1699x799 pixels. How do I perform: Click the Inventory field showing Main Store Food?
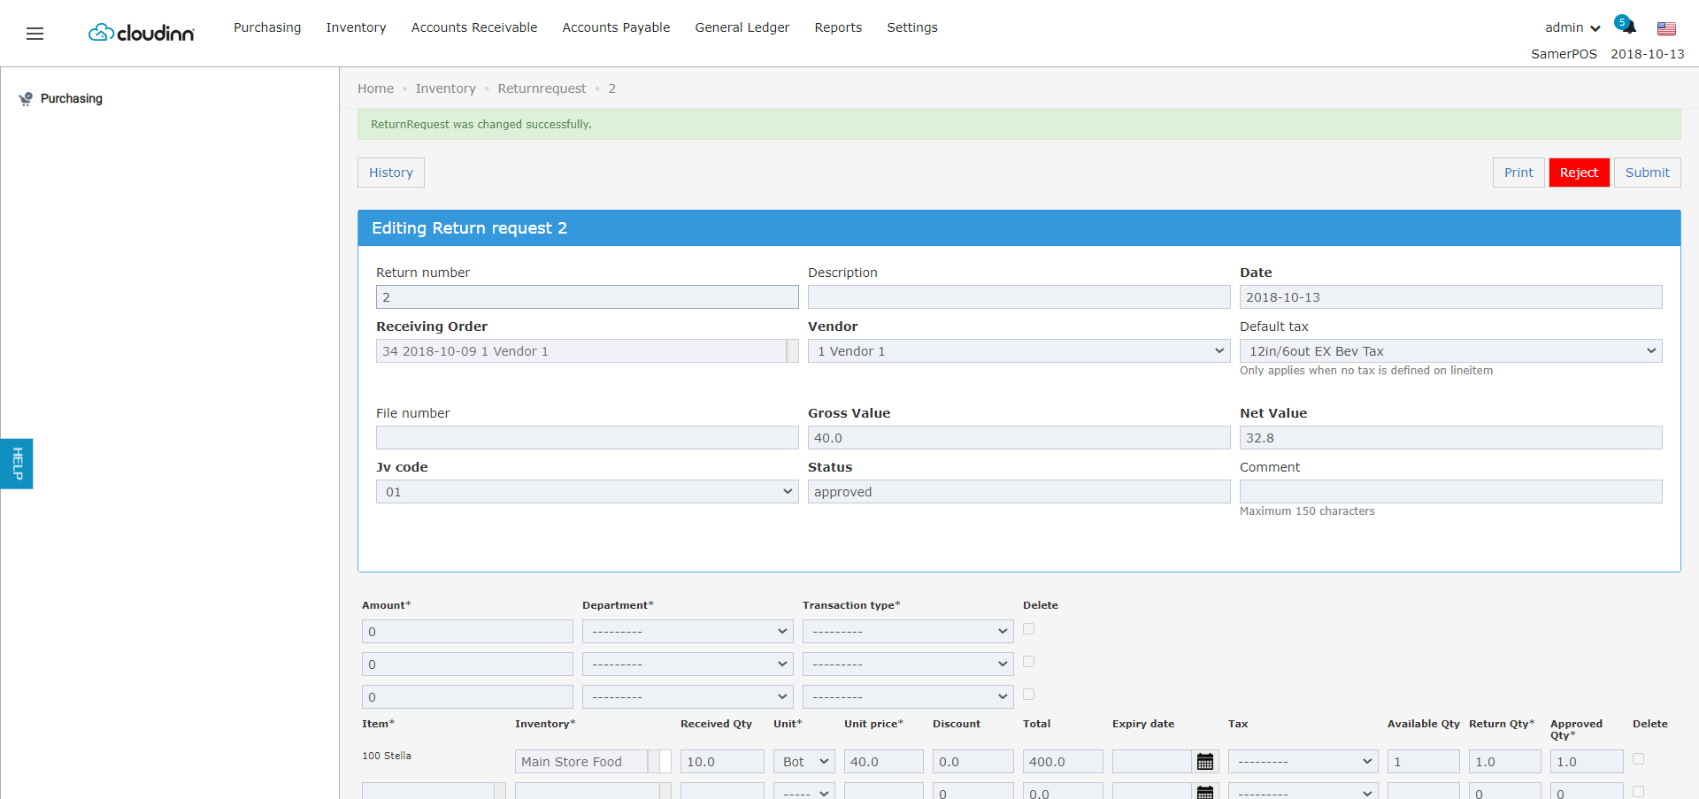tap(581, 762)
